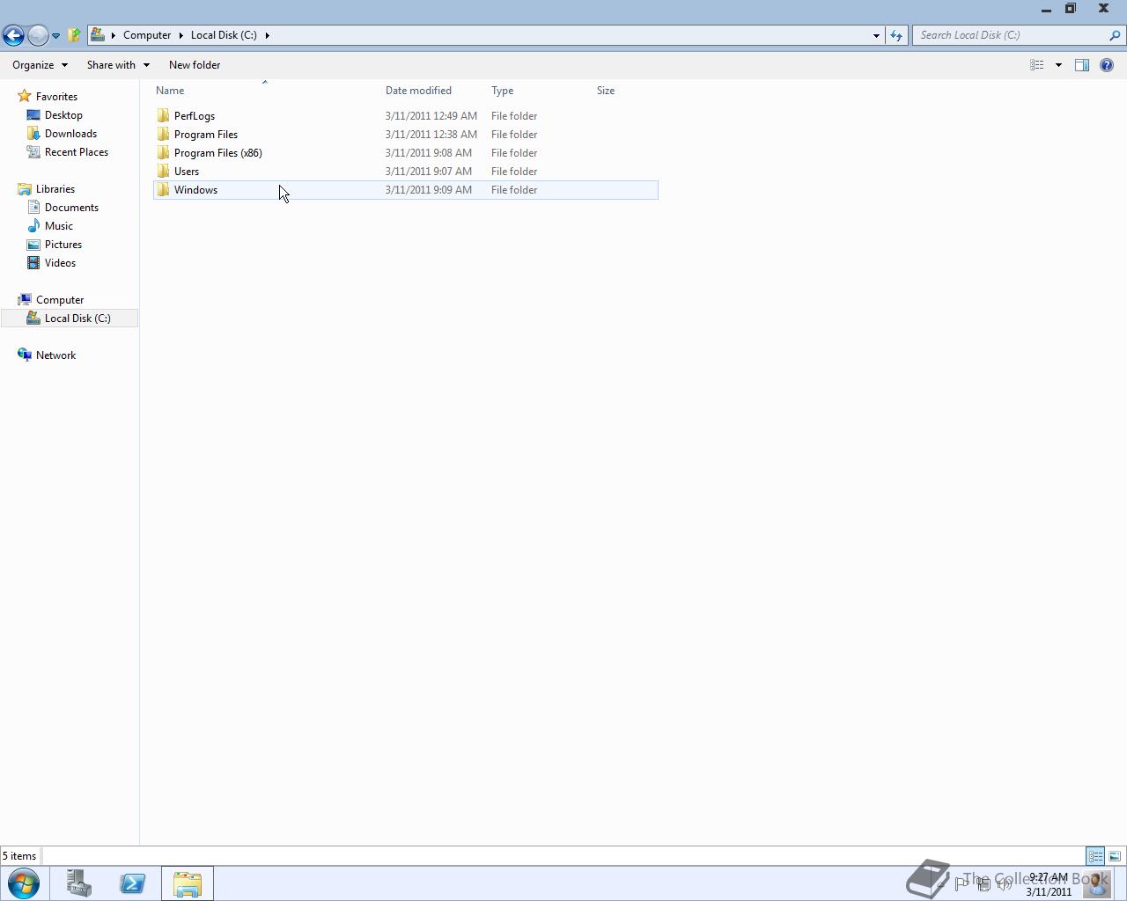Launch Windows PowerShell from taskbar
The width and height of the screenshot is (1127, 901).
133,883
